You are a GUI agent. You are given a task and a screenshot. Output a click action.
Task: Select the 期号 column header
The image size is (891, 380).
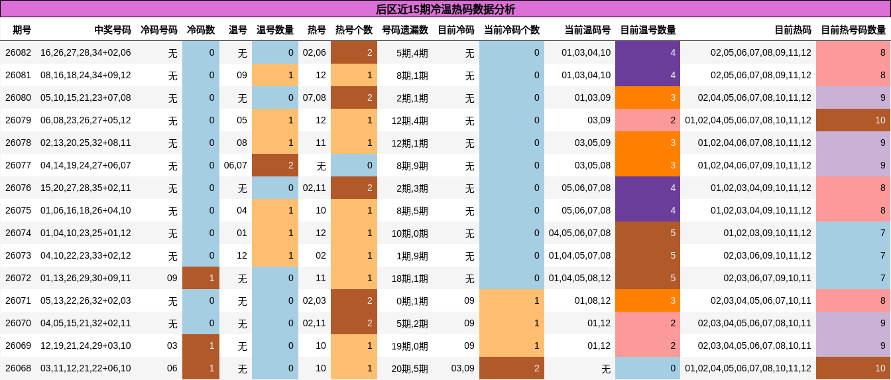coord(22,30)
